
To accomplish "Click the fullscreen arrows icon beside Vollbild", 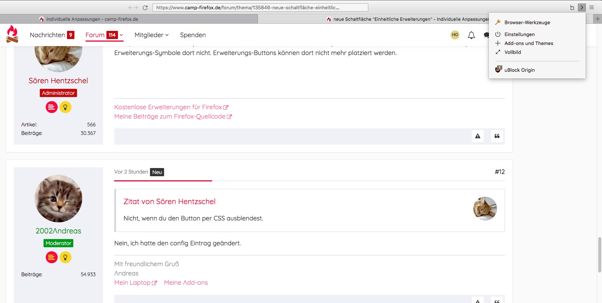I will click(x=498, y=52).
